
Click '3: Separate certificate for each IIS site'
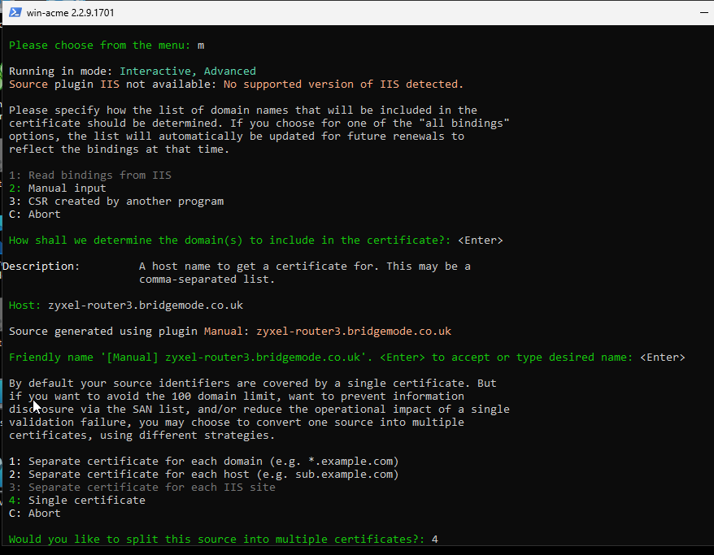tap(142, 488)
